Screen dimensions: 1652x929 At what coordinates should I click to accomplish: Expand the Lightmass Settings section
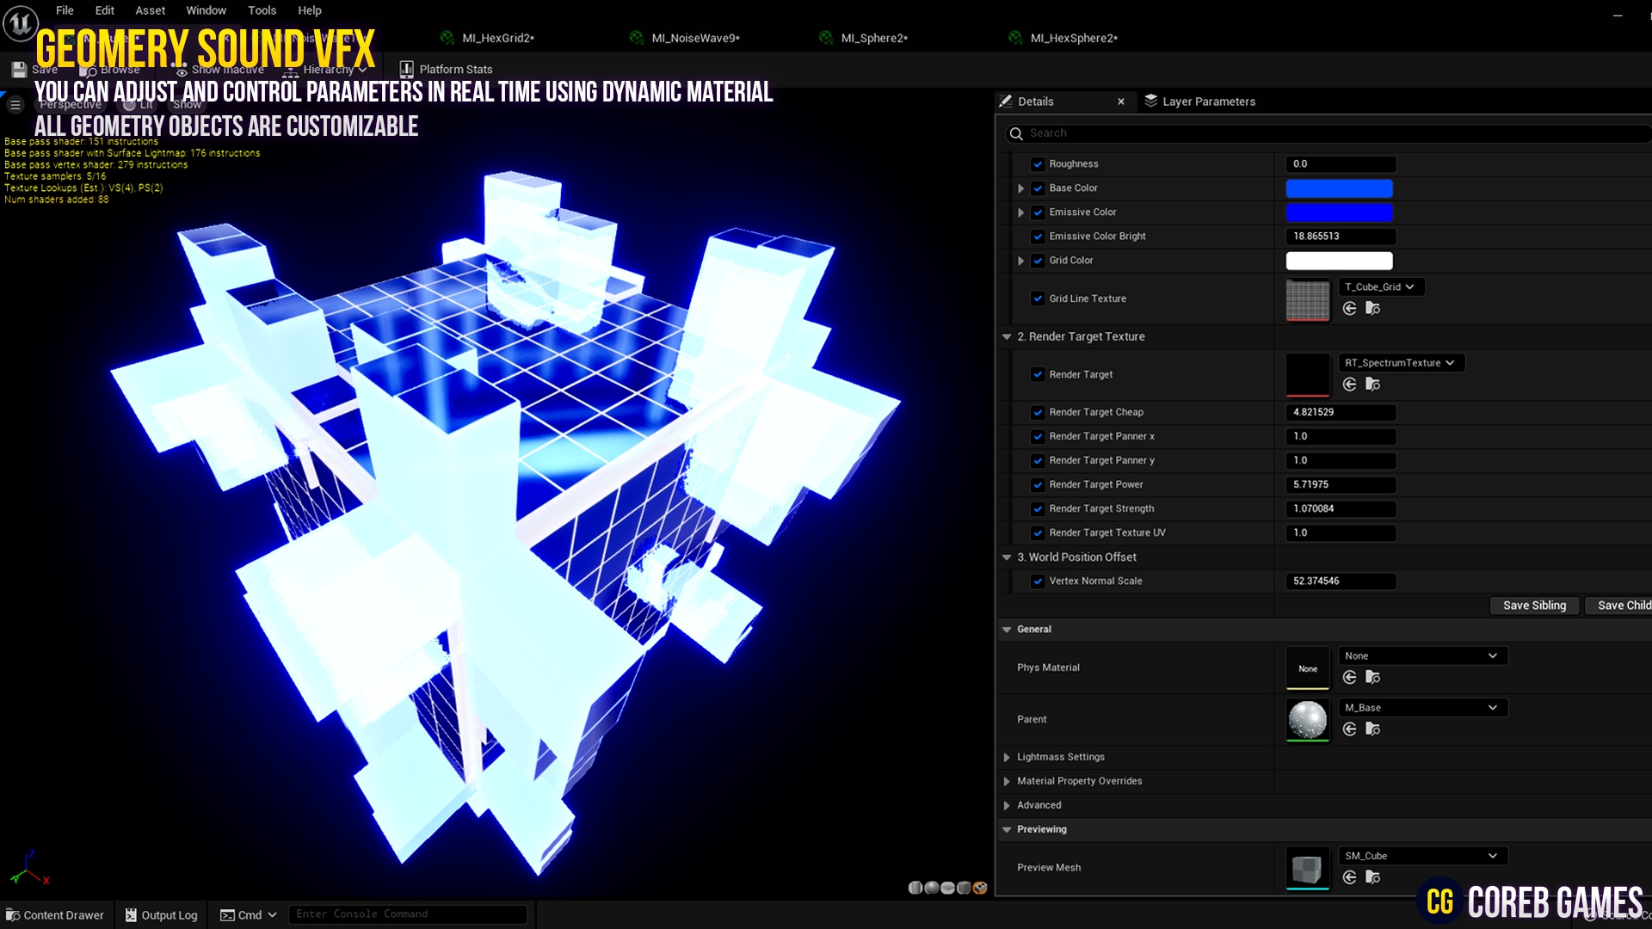(1007, 757)
